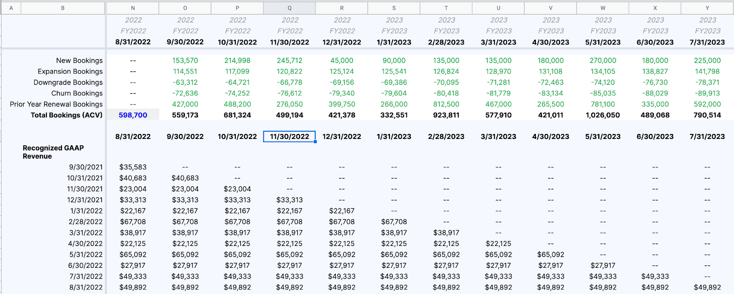Click fill handle on selected cell corner

(315, 142)
